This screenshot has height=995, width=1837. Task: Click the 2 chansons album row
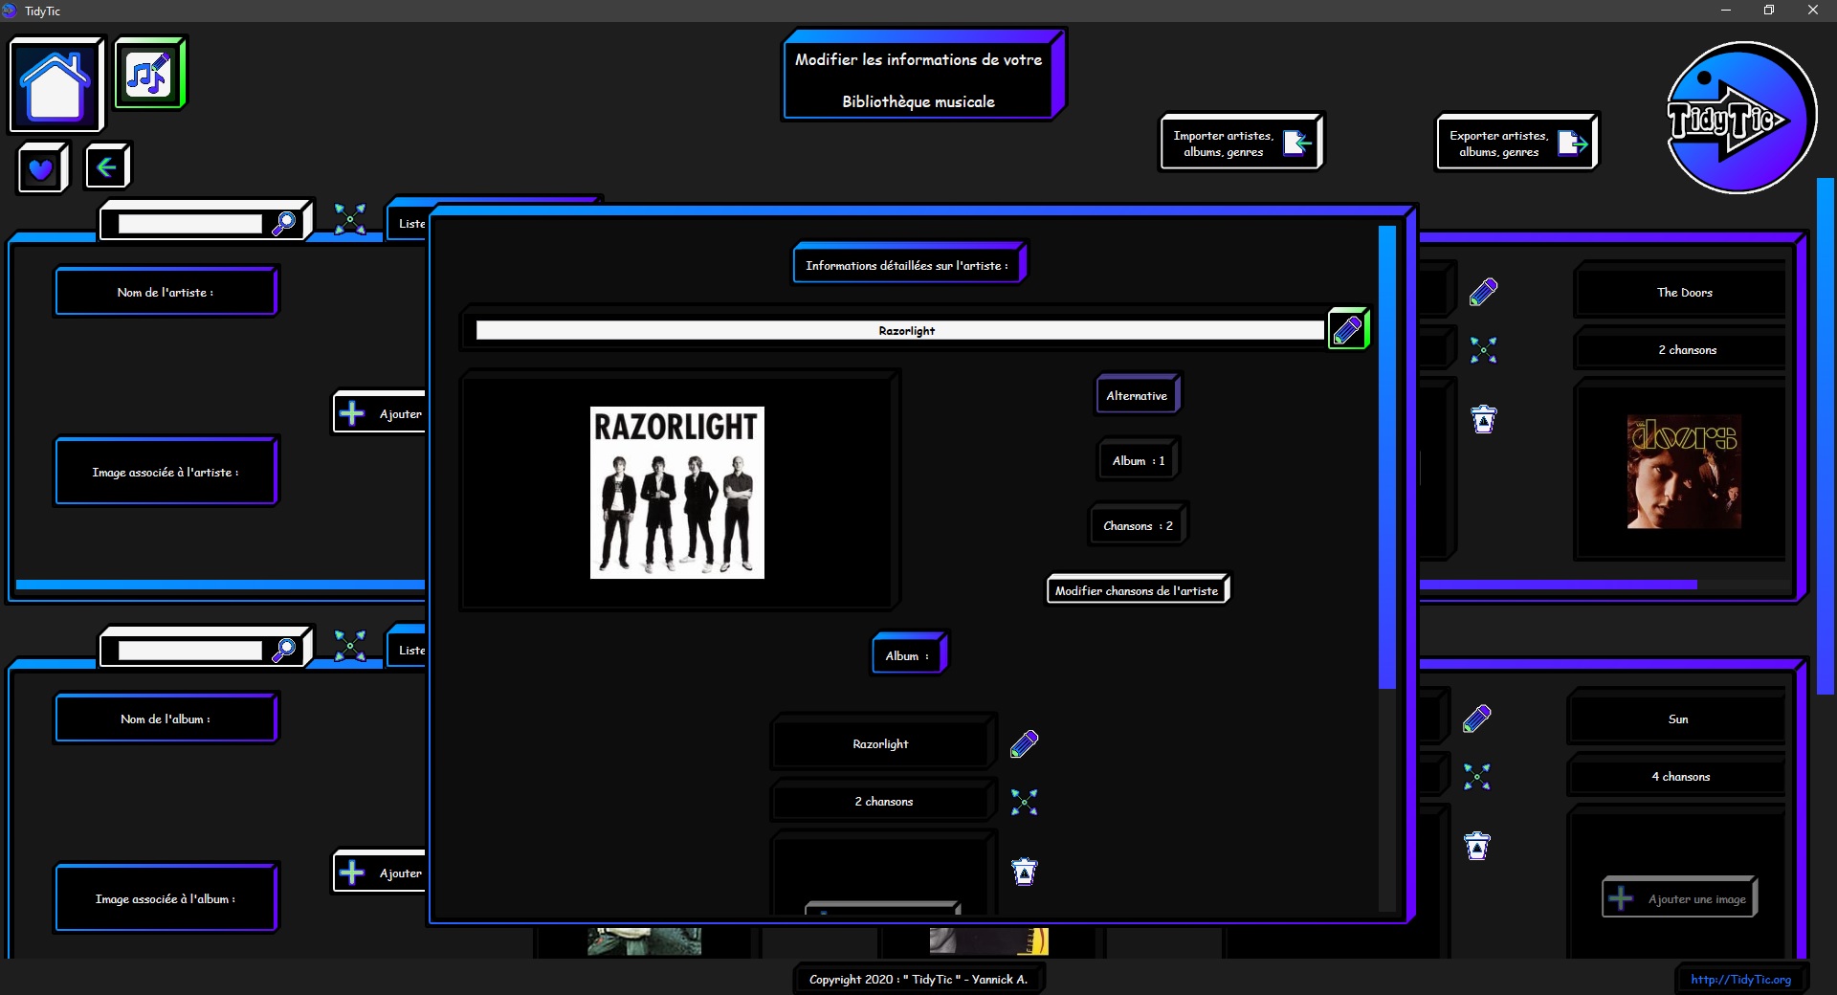pyautogui.click(x=883, y=801)
